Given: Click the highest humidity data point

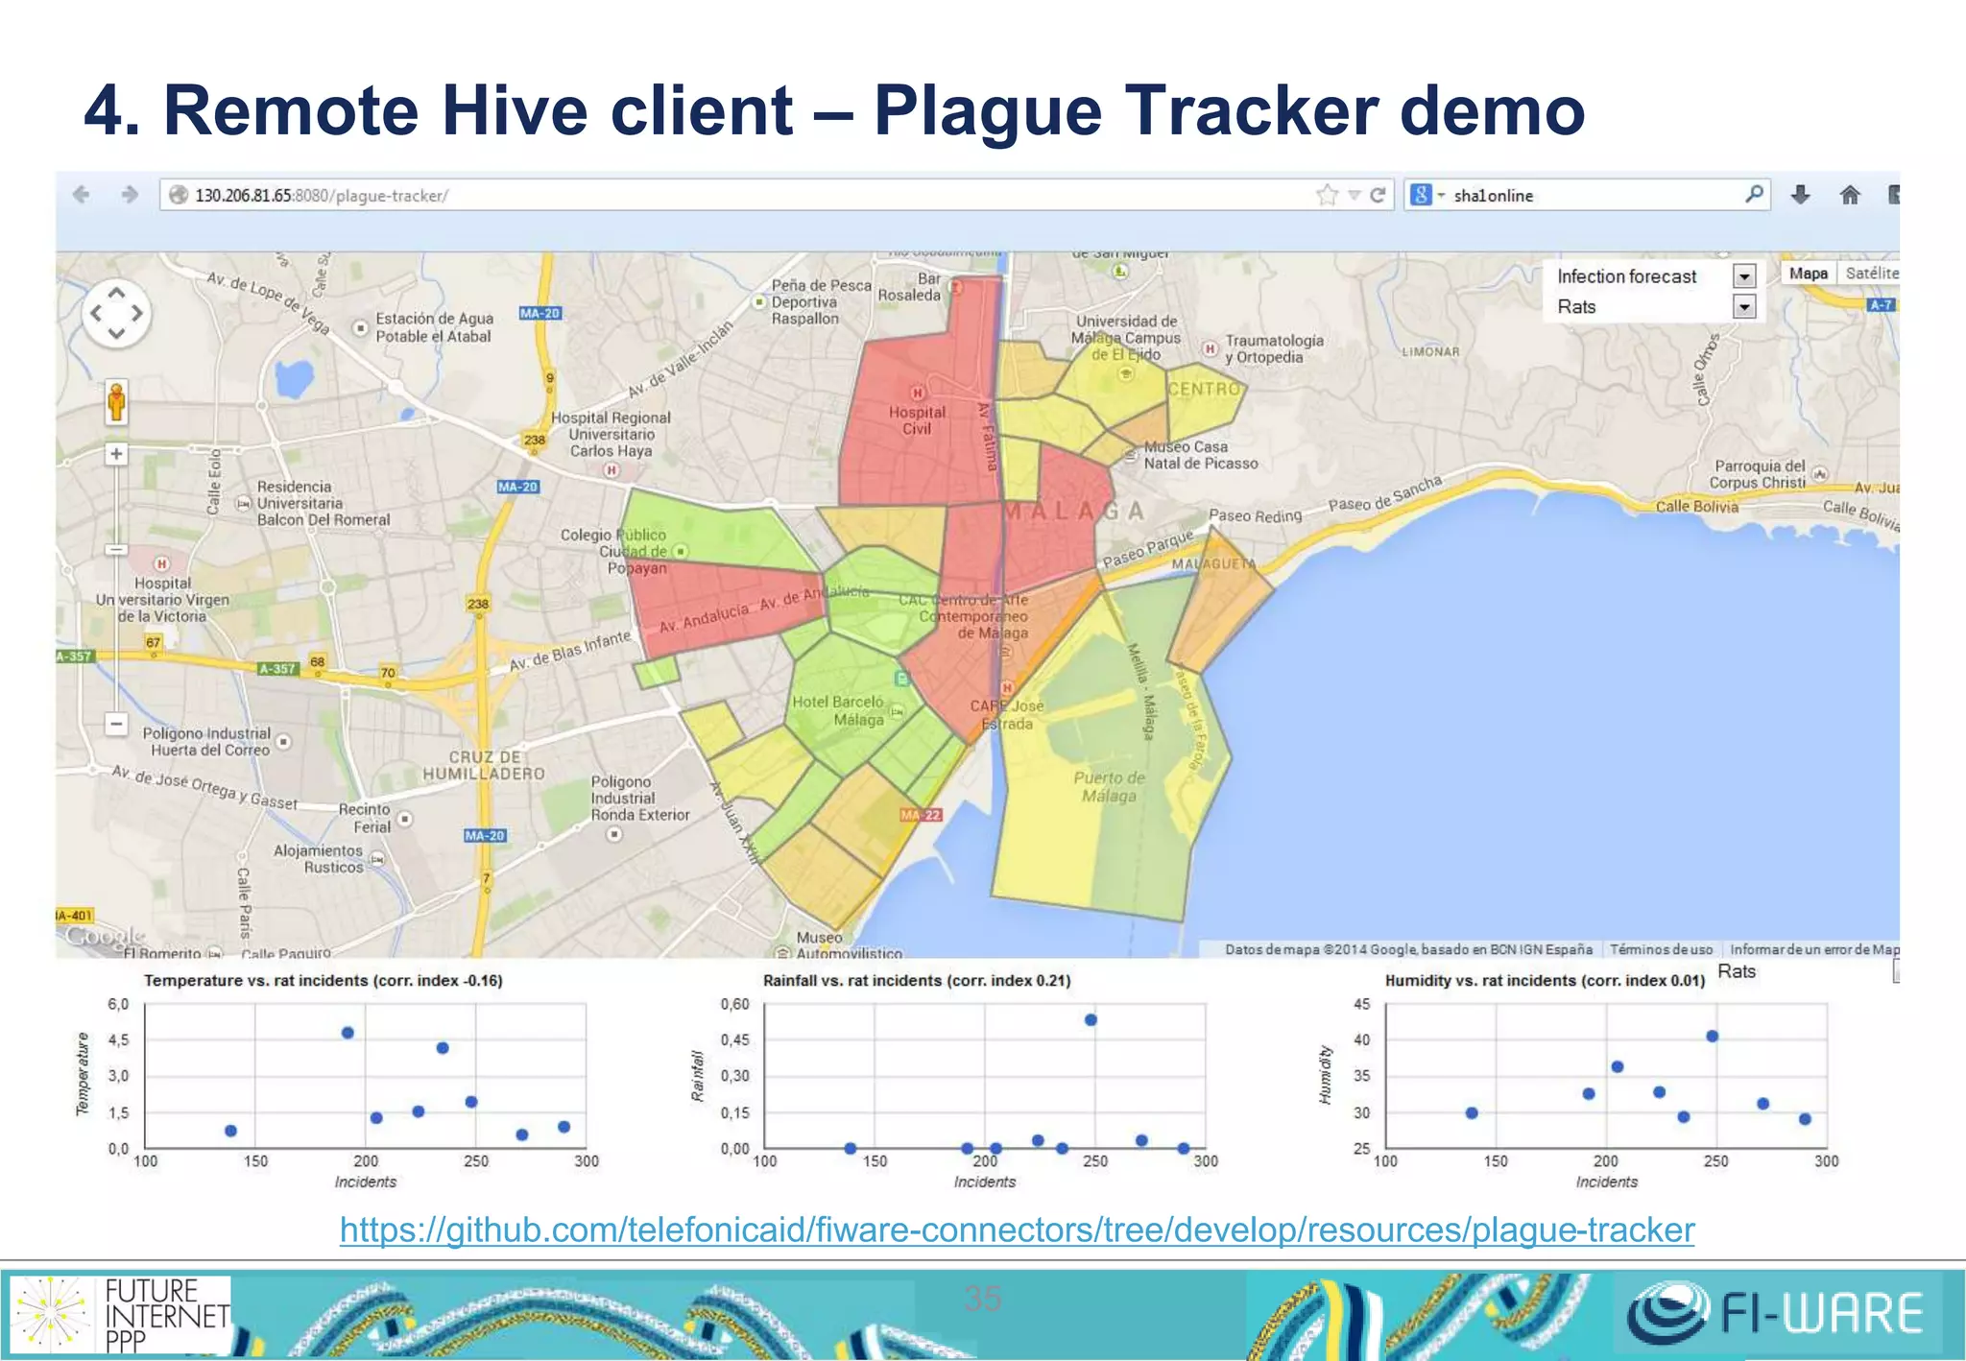Looking at the screenshot, I should pyautogui.click(x=1713, y=1036).
